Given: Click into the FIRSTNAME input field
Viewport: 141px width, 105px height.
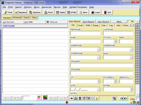Looking at the screenshot, I should point(85,33).
